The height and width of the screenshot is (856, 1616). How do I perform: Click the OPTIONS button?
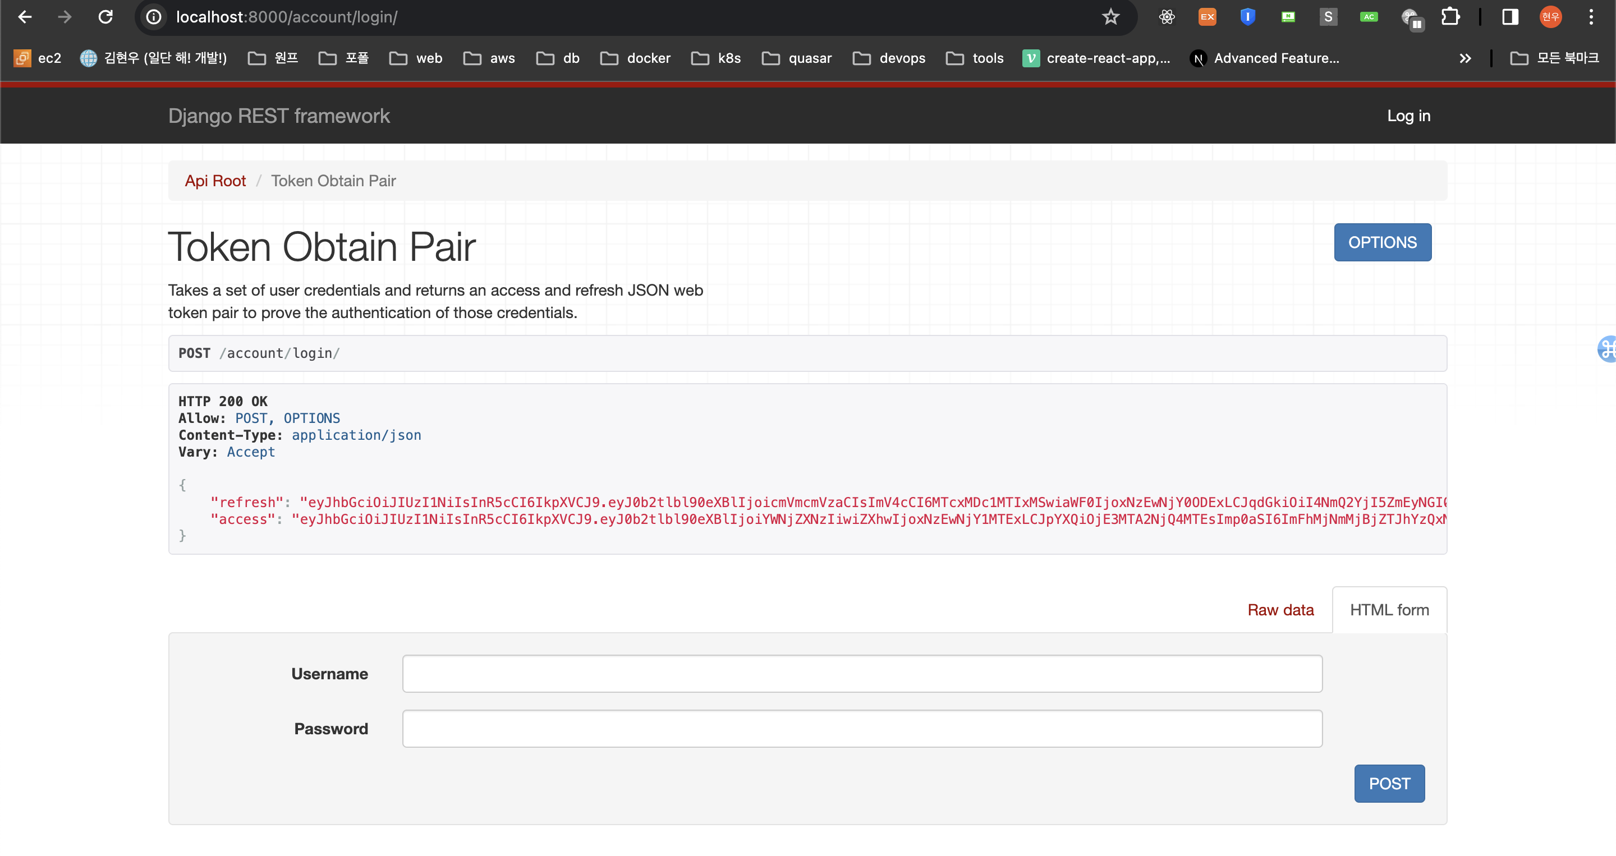(1383, 243)
